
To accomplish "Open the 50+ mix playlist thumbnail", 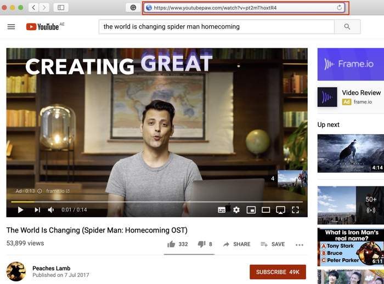I will (351, 205).
